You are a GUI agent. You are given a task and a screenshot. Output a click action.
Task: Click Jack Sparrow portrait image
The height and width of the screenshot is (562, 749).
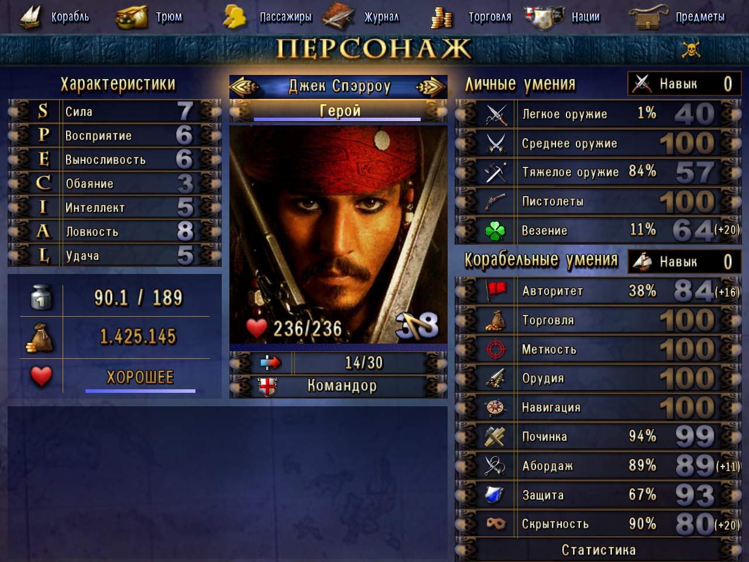pos(338,234)
